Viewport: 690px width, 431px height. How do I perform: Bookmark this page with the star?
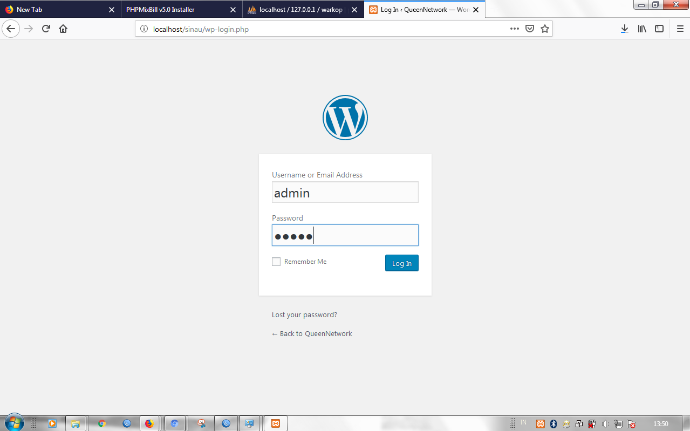pyautogui.click(x=545, y=29)
